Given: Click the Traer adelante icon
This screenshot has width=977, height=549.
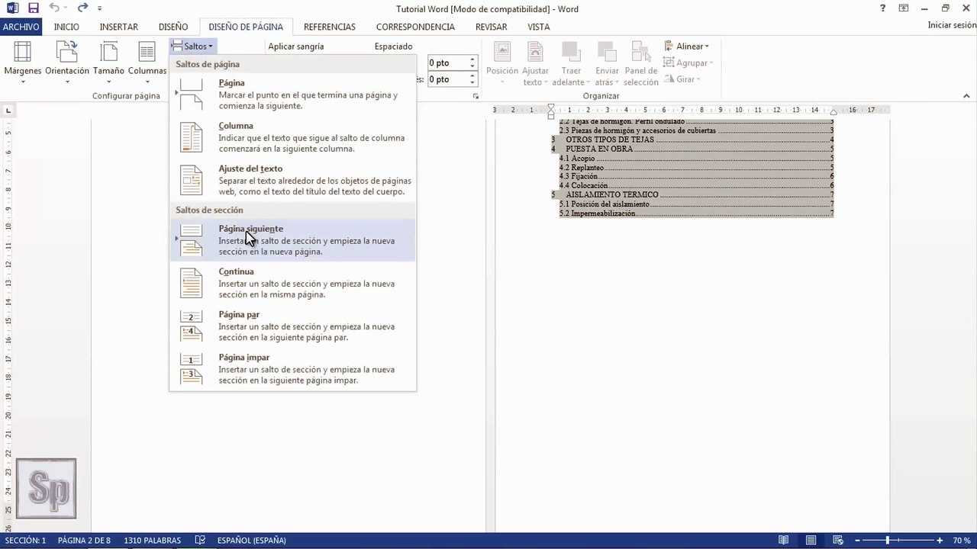Looking at the screenshot, I should coord(571,52).
